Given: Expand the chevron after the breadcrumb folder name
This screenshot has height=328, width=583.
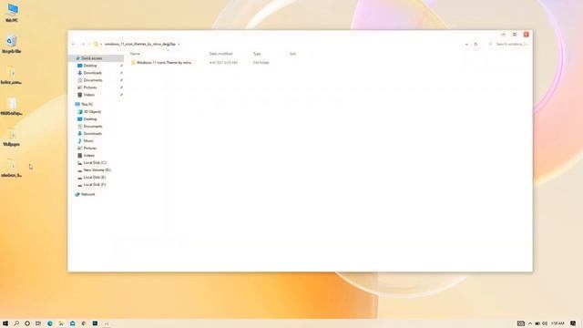Looking at the screenshot, I should (179, 45).
